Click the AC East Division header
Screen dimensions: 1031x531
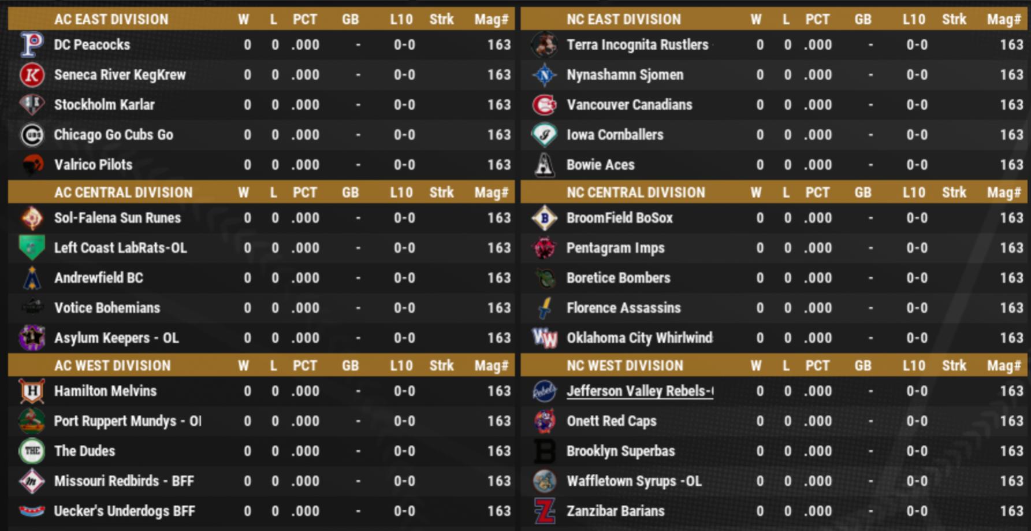(x=111, y=19)
